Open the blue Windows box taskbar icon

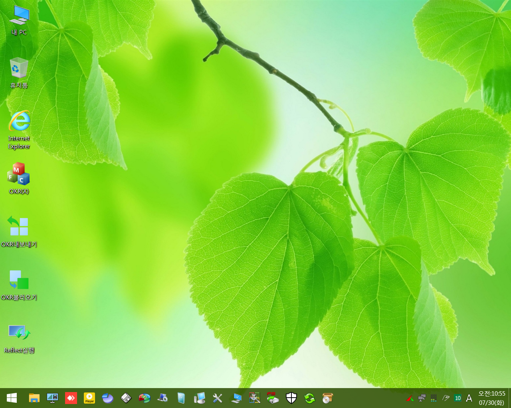coord(181,398)
